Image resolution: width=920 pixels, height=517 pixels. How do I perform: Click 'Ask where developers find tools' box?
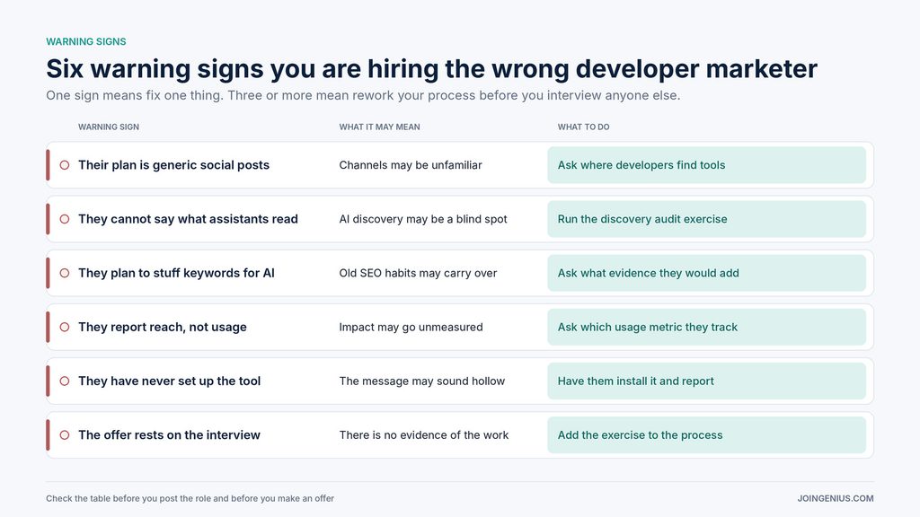coord(706,165)
